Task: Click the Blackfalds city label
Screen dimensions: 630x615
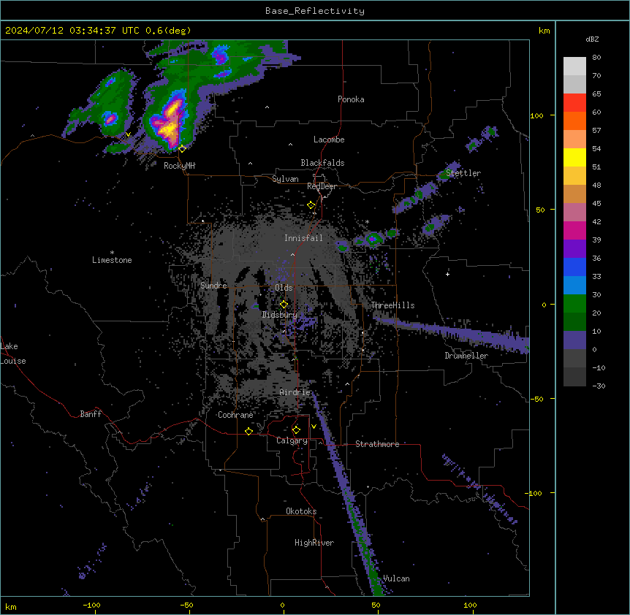Action: tap(322, 163)
